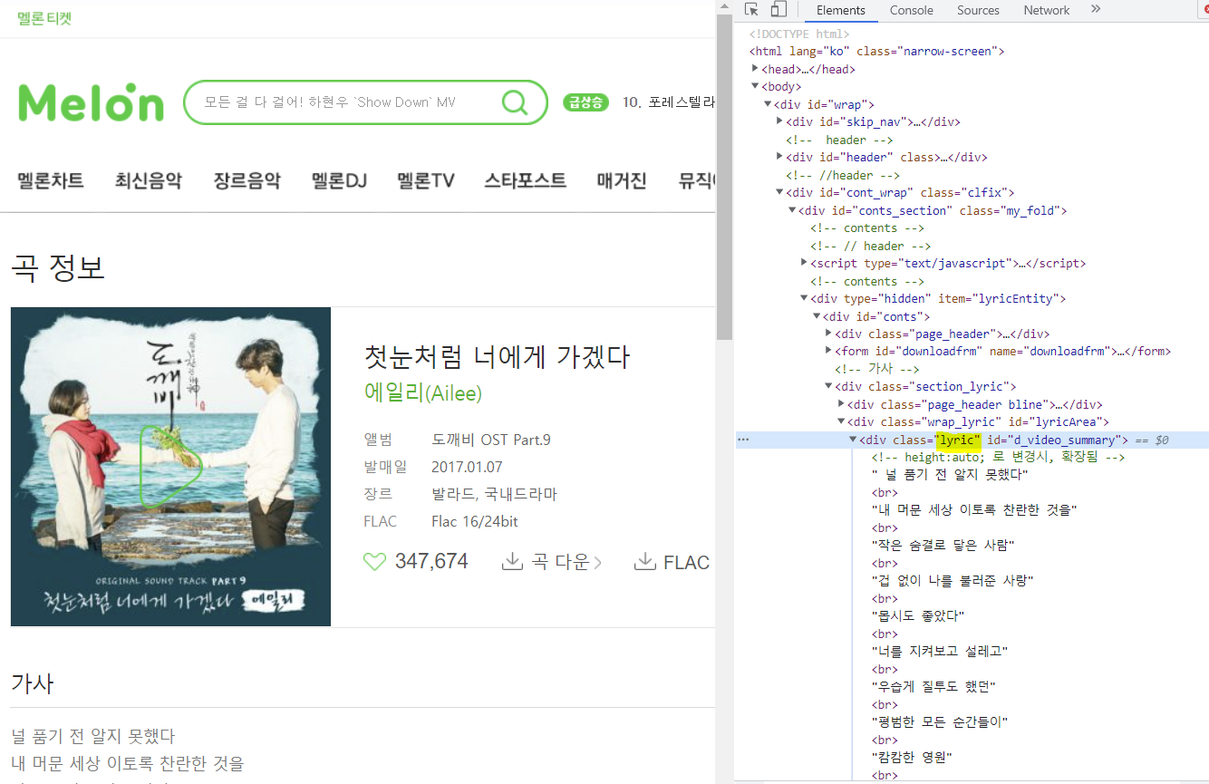Open the 장르음악 menu
1209x784 pixels.
point(247,180)
